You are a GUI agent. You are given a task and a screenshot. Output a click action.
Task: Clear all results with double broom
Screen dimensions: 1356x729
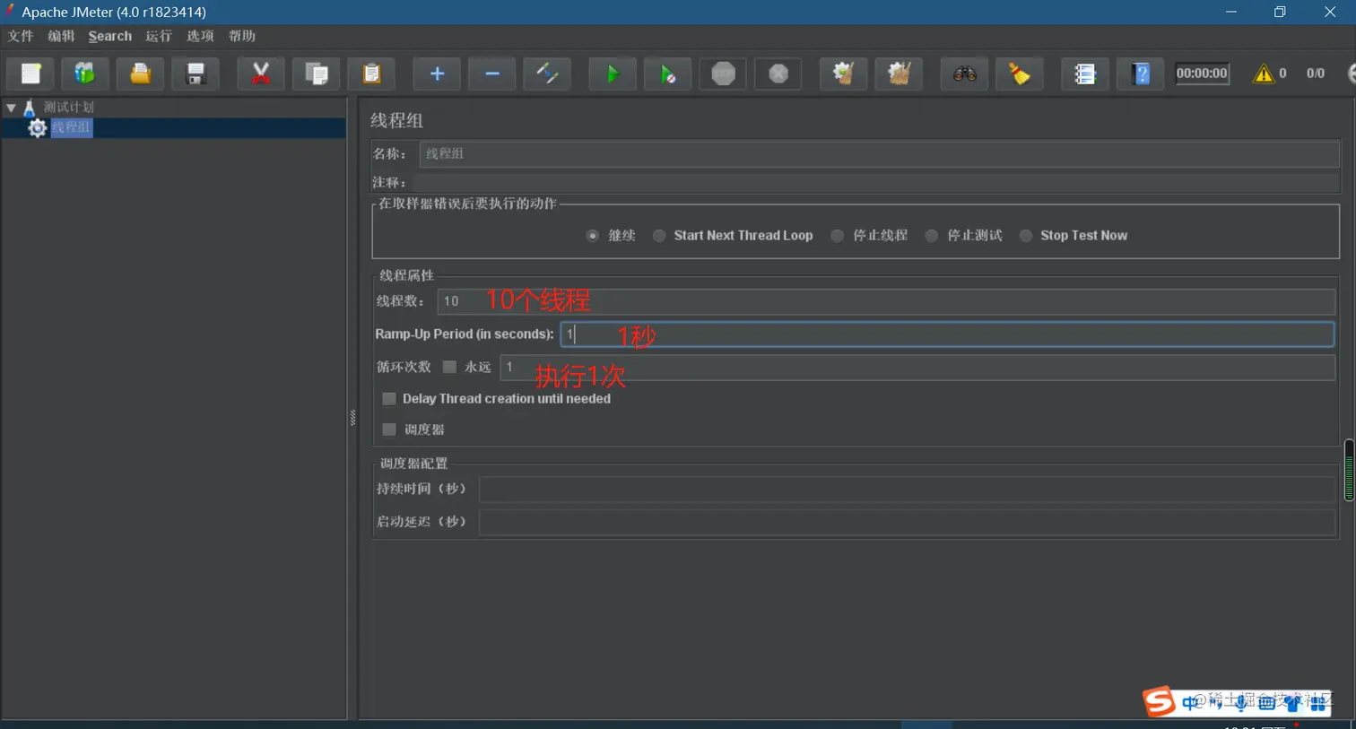click(899, 74)
